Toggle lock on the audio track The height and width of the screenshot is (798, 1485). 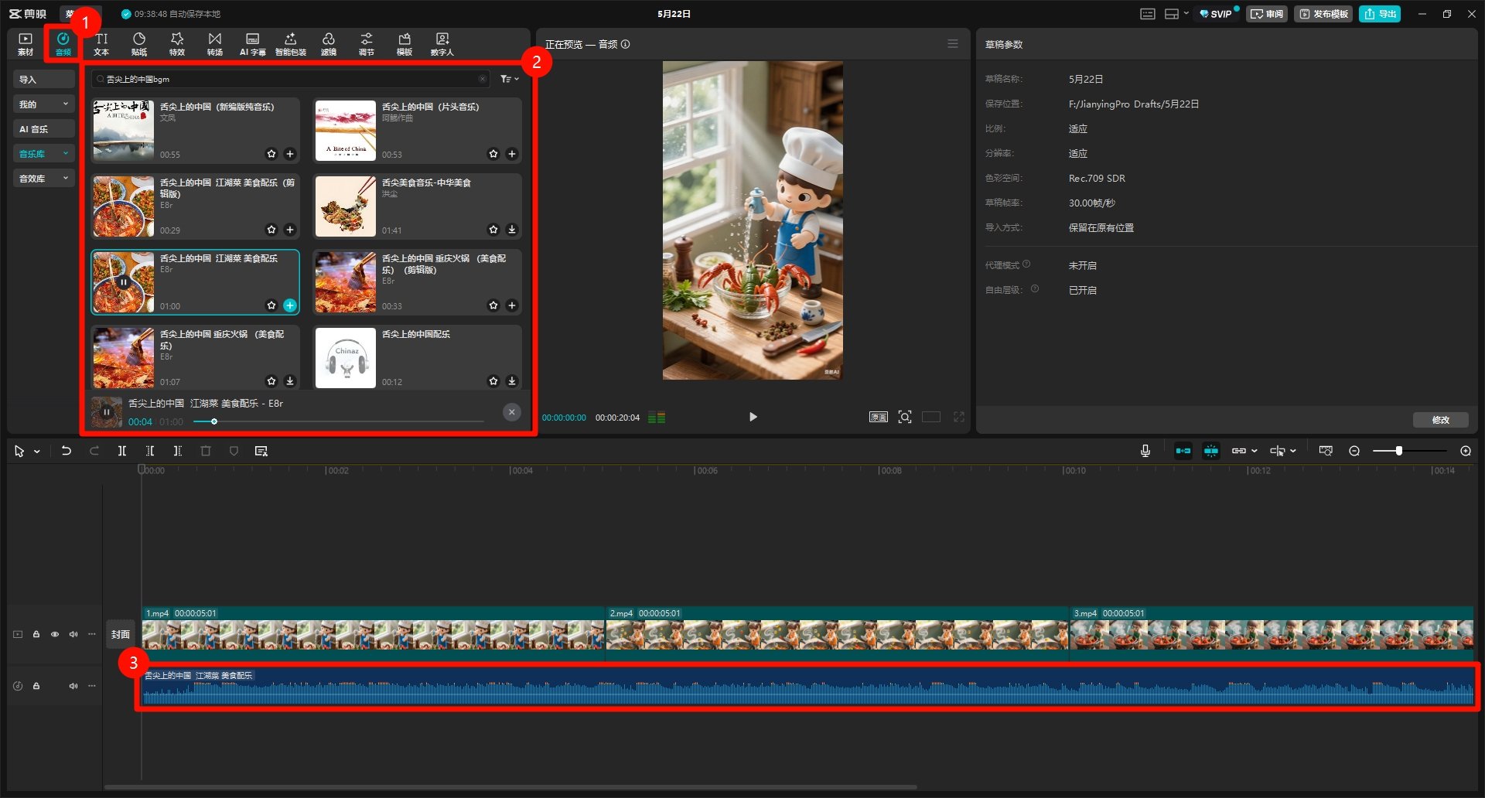tap(36, 686)
